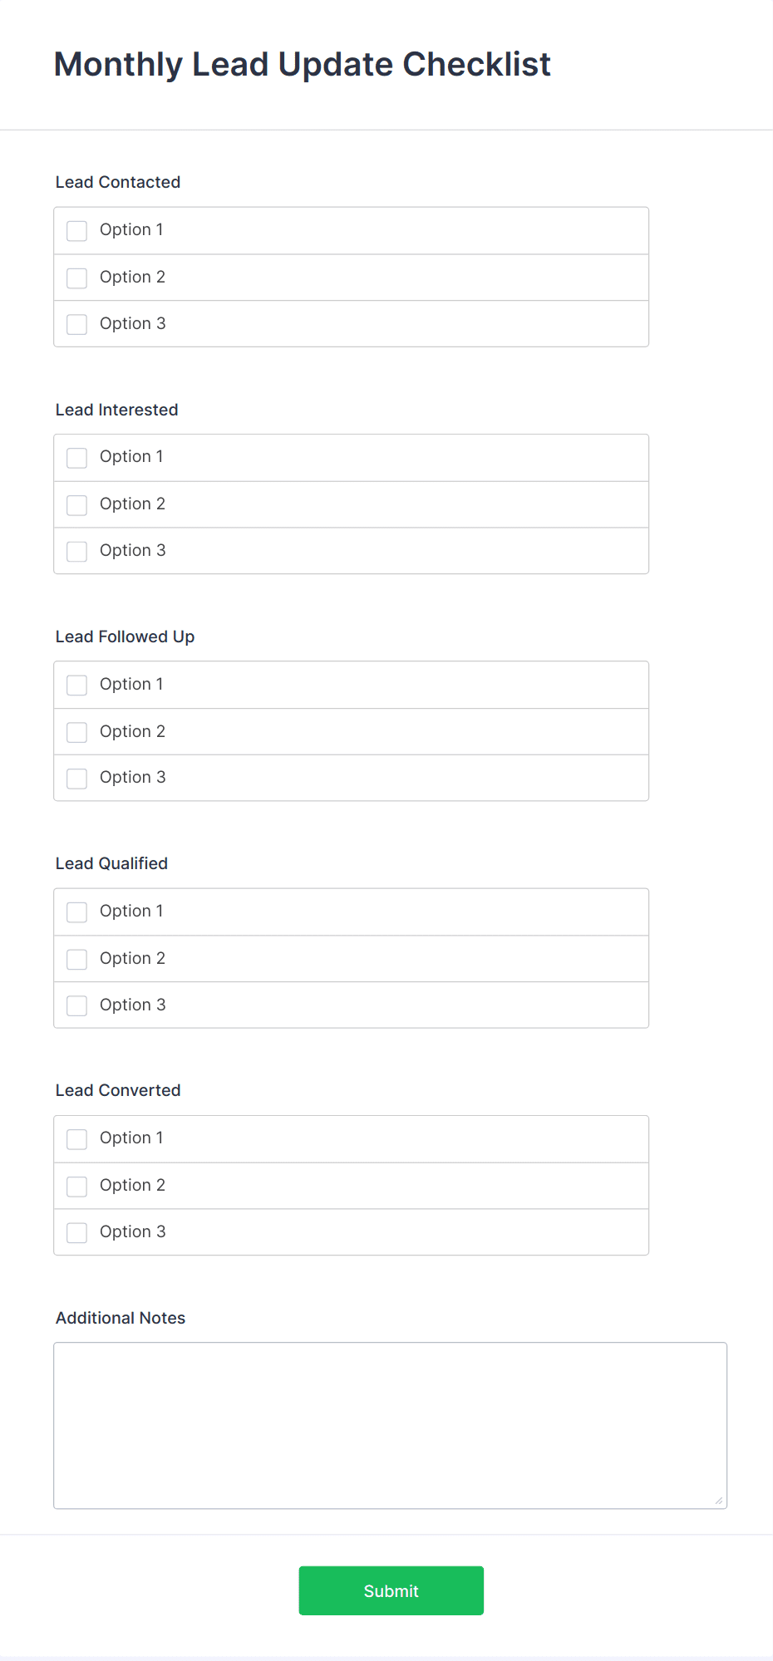Enable Option 2 under Lead Qualified
The image size is (773, 1661).
(x=77, y=959)
